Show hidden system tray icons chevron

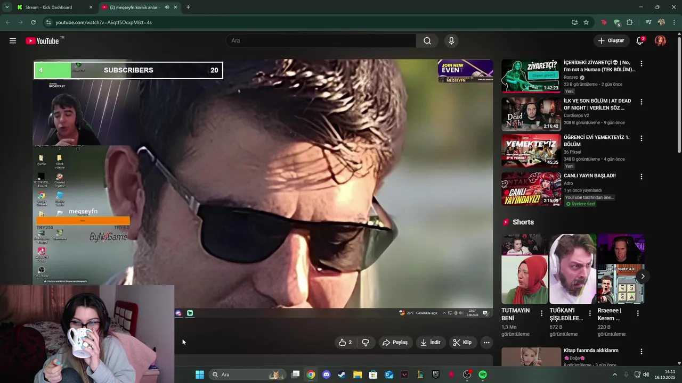point(614,374)
